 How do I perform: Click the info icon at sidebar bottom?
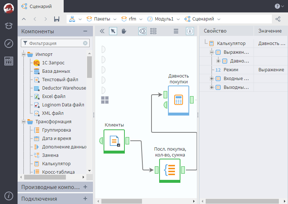click(x=9, y=196)
